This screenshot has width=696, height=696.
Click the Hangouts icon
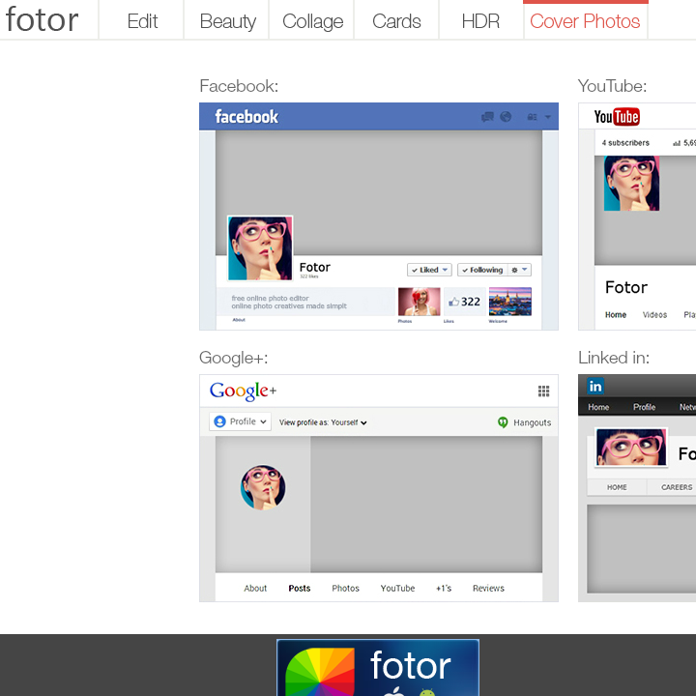[503, 422]
